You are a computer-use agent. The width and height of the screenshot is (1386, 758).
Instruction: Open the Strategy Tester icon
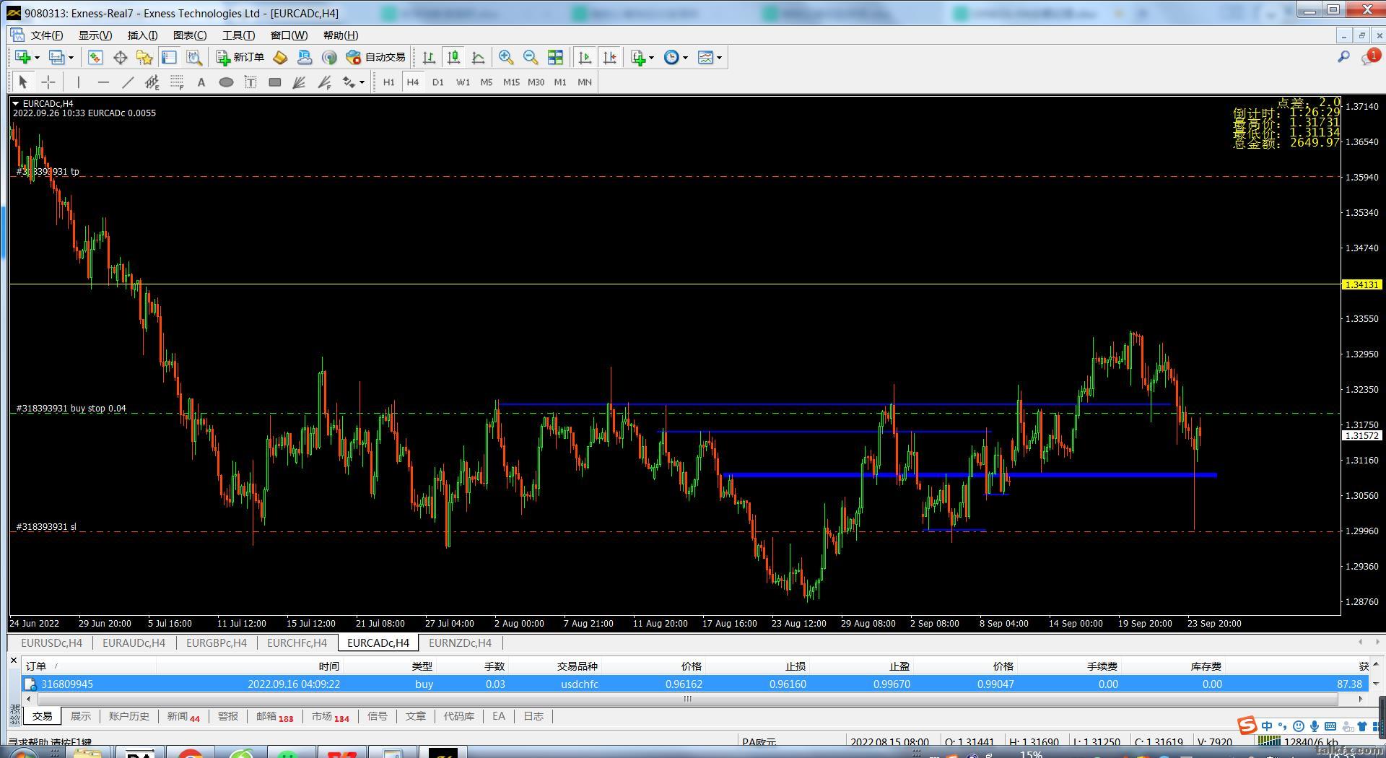[193, 57]
